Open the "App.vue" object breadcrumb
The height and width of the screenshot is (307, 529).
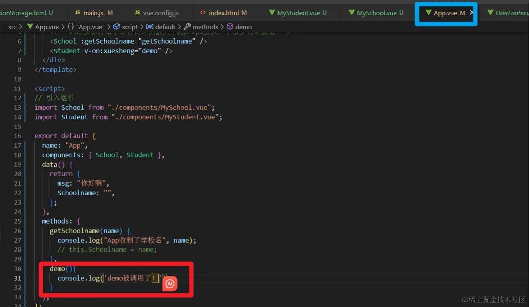pyautogui.click(x=86, y=27)
